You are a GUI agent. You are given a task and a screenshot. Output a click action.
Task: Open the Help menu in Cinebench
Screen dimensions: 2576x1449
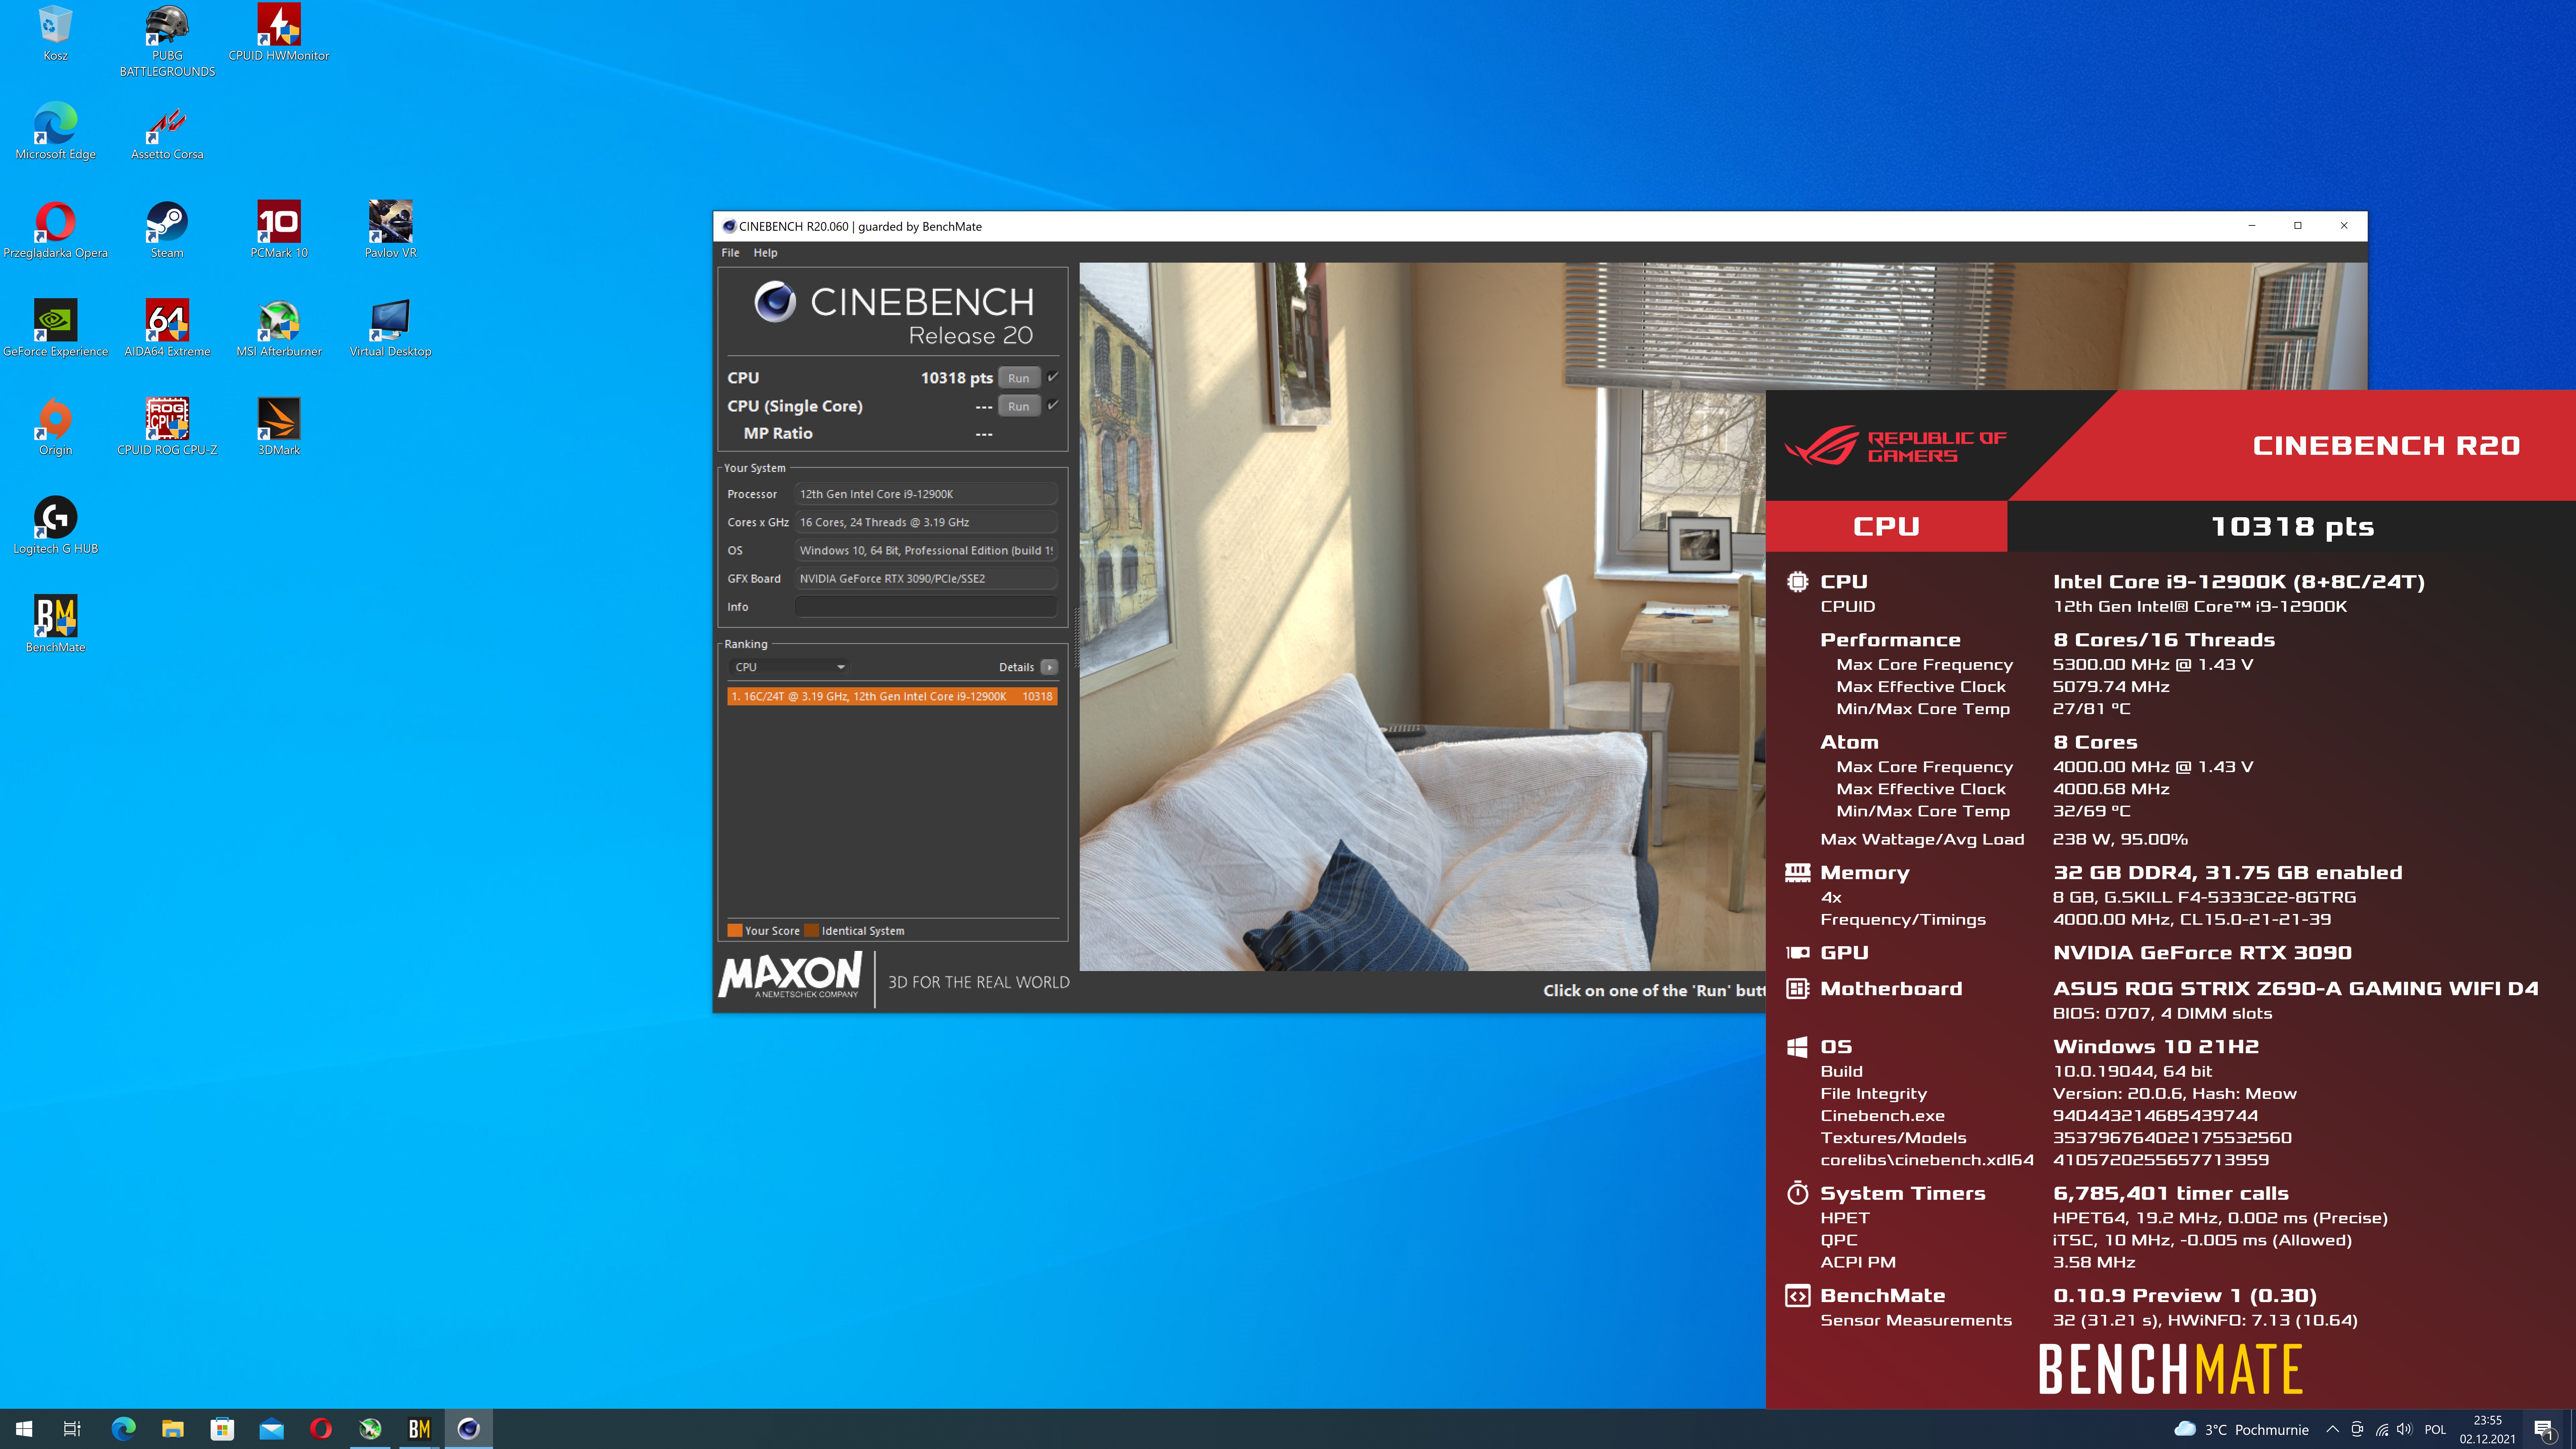(765, 253)
